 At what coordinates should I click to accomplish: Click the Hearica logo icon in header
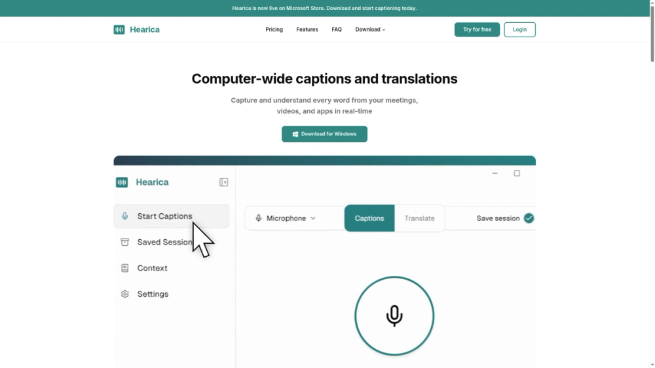(119, 29)
